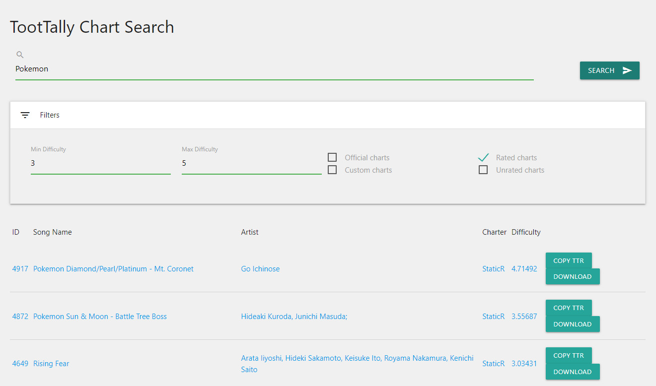Toggle the Unrated charts checkbox
The height and width of the screenshot is (386, 656).
(x=483, y=170)
